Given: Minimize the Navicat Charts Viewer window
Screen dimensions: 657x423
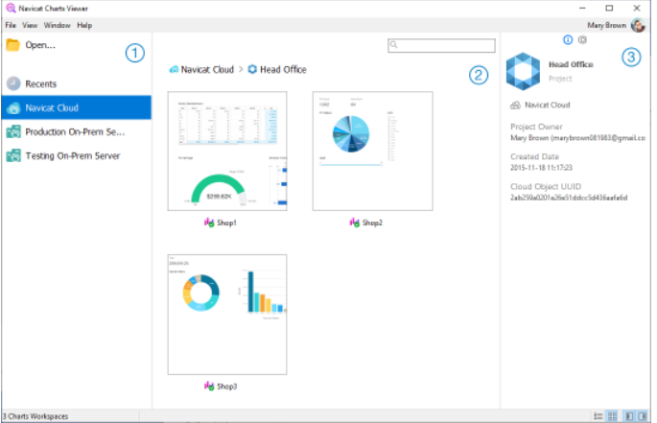Looking at the screenshot, I should coord(582,8).
